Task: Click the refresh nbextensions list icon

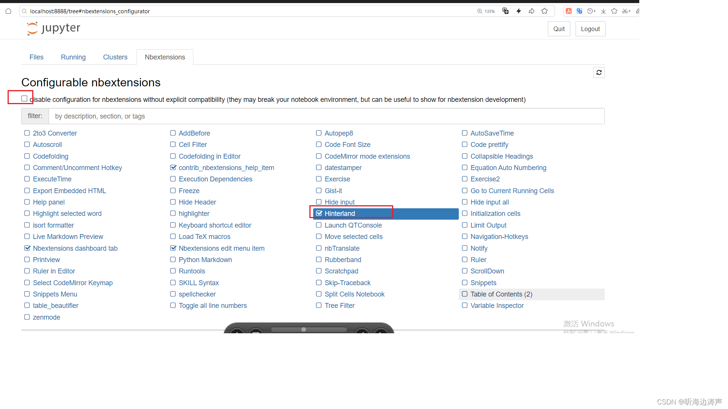Action: coord(599,72)
